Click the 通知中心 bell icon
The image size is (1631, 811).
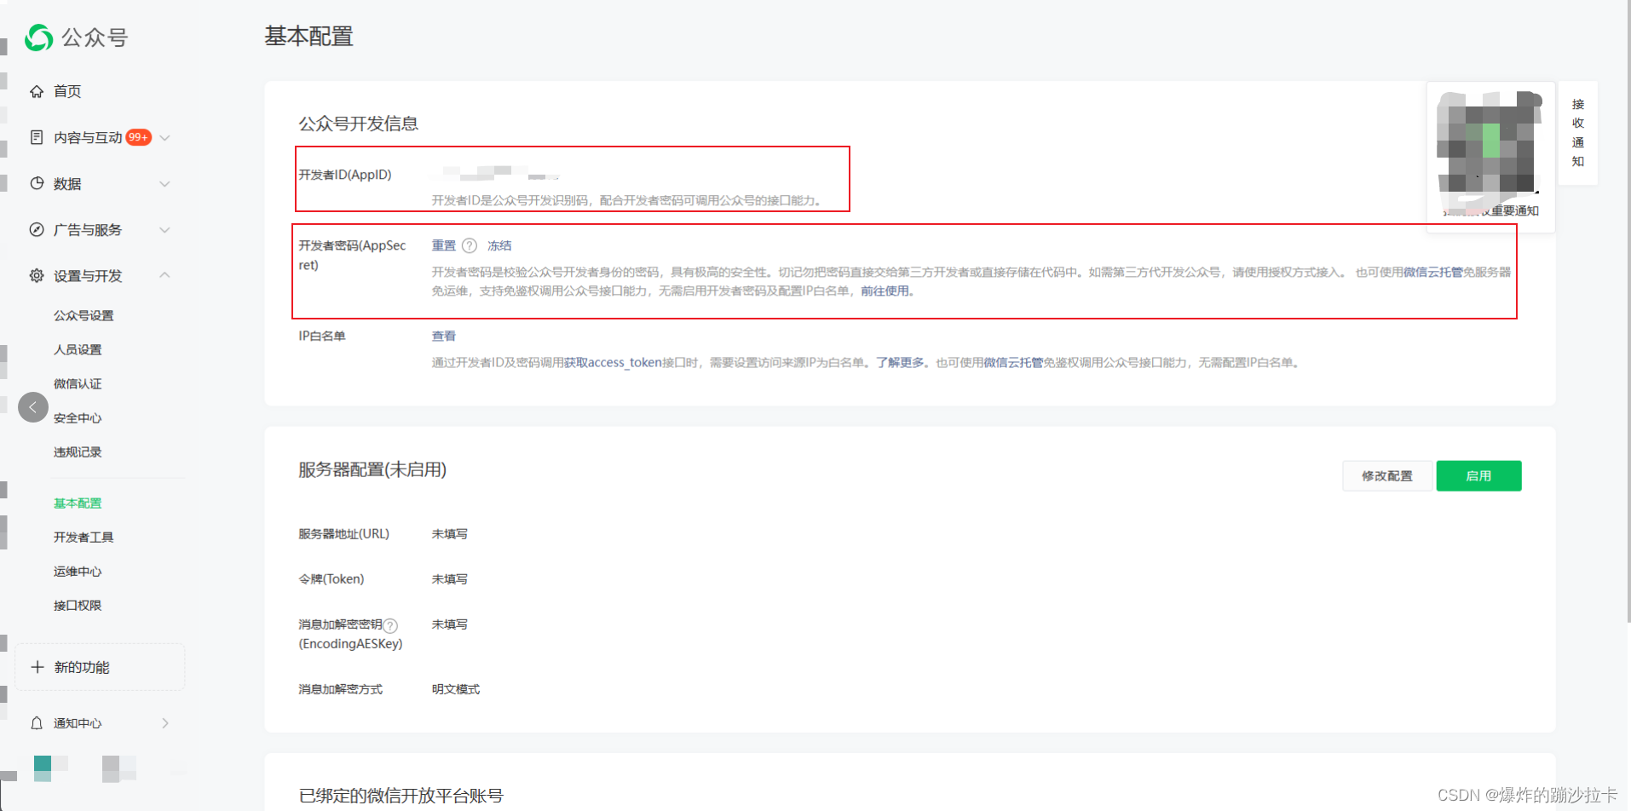click(37, 723)
